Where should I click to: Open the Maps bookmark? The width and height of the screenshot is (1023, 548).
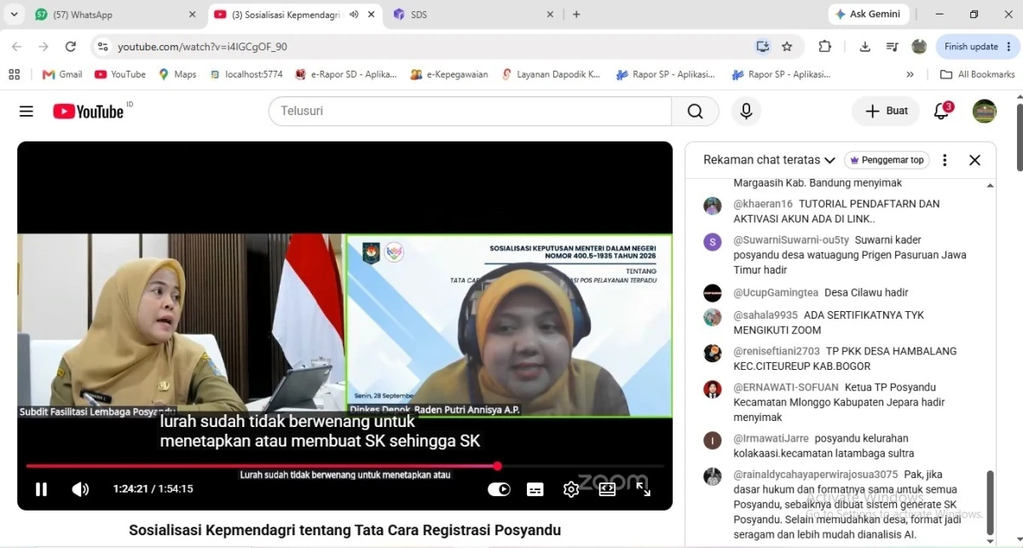pyautogui.click(x=177, y=74)
